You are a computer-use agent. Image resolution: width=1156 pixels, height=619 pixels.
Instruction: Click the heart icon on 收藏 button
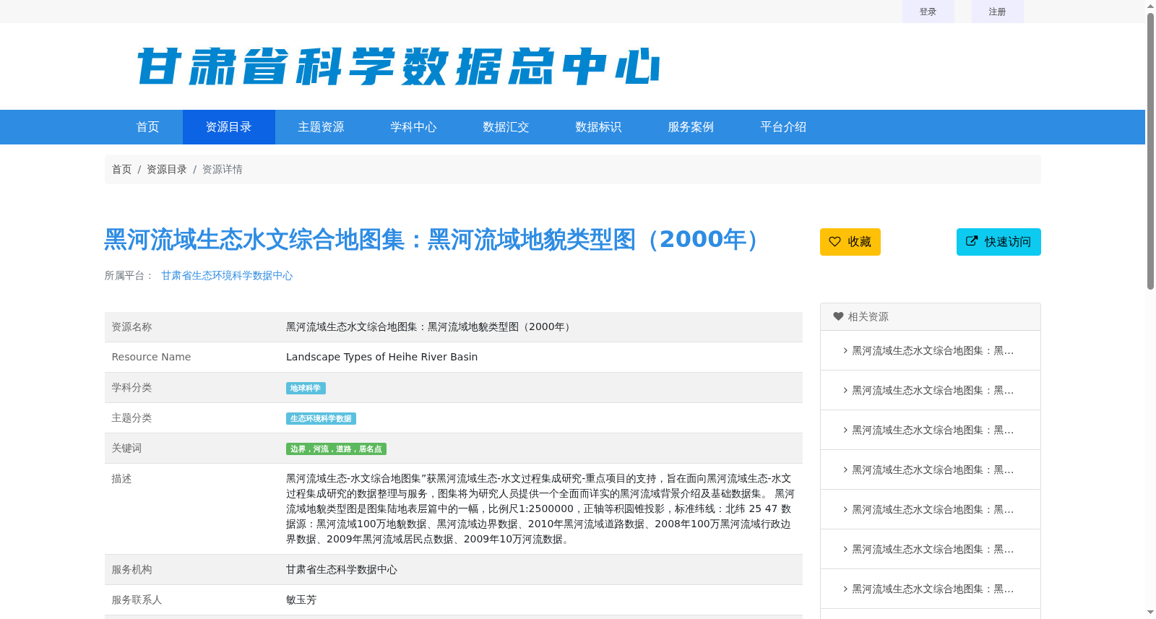tap(834, 242)
